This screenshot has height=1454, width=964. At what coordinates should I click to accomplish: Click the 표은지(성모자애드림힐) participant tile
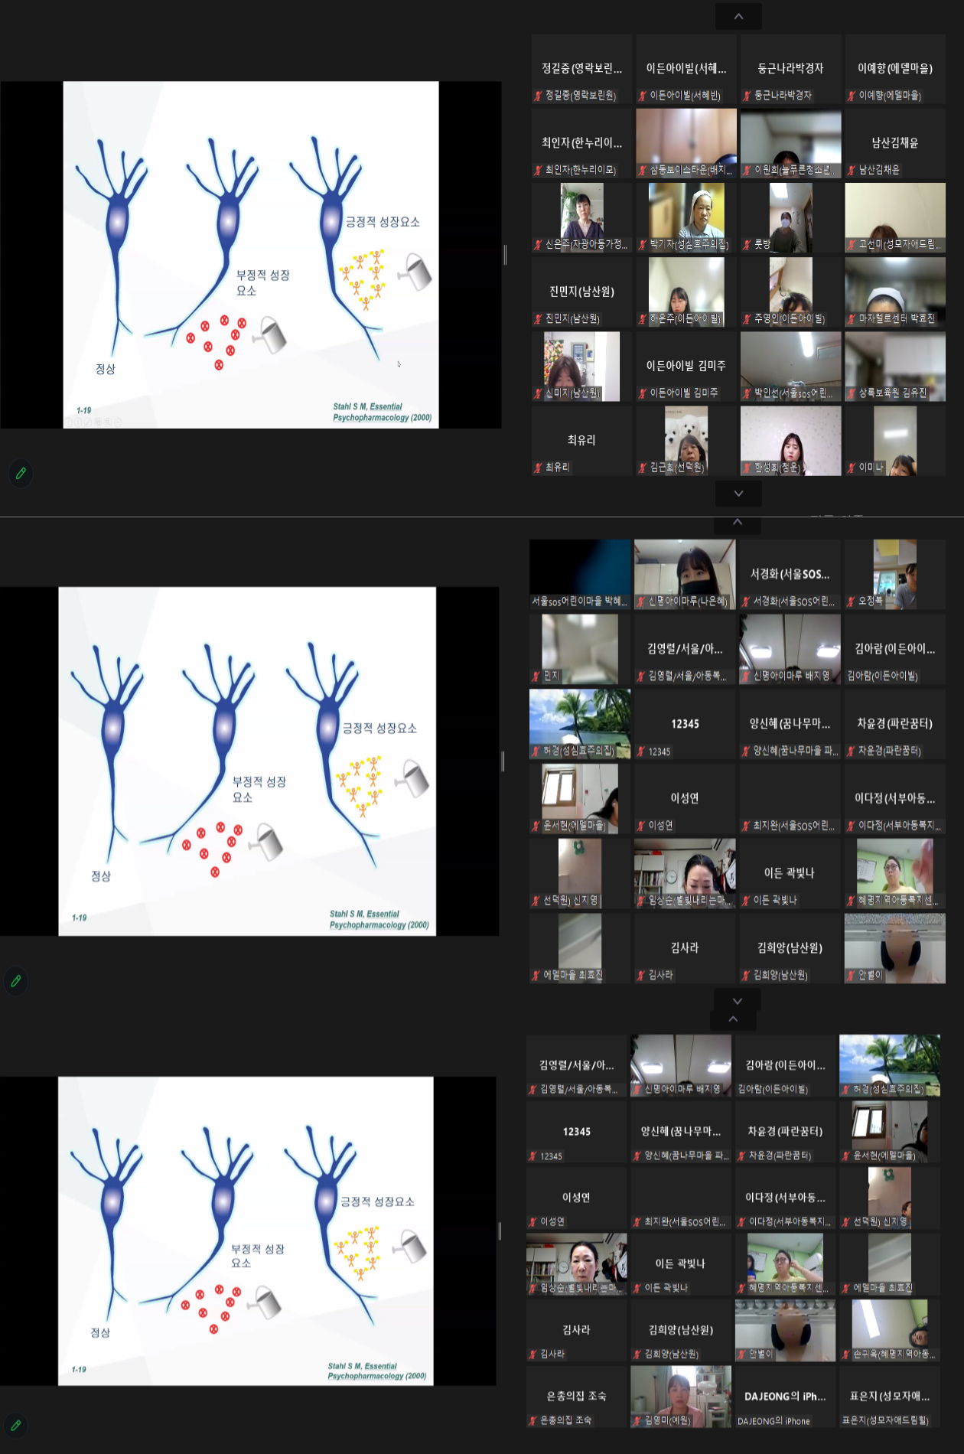point(889,1397)
